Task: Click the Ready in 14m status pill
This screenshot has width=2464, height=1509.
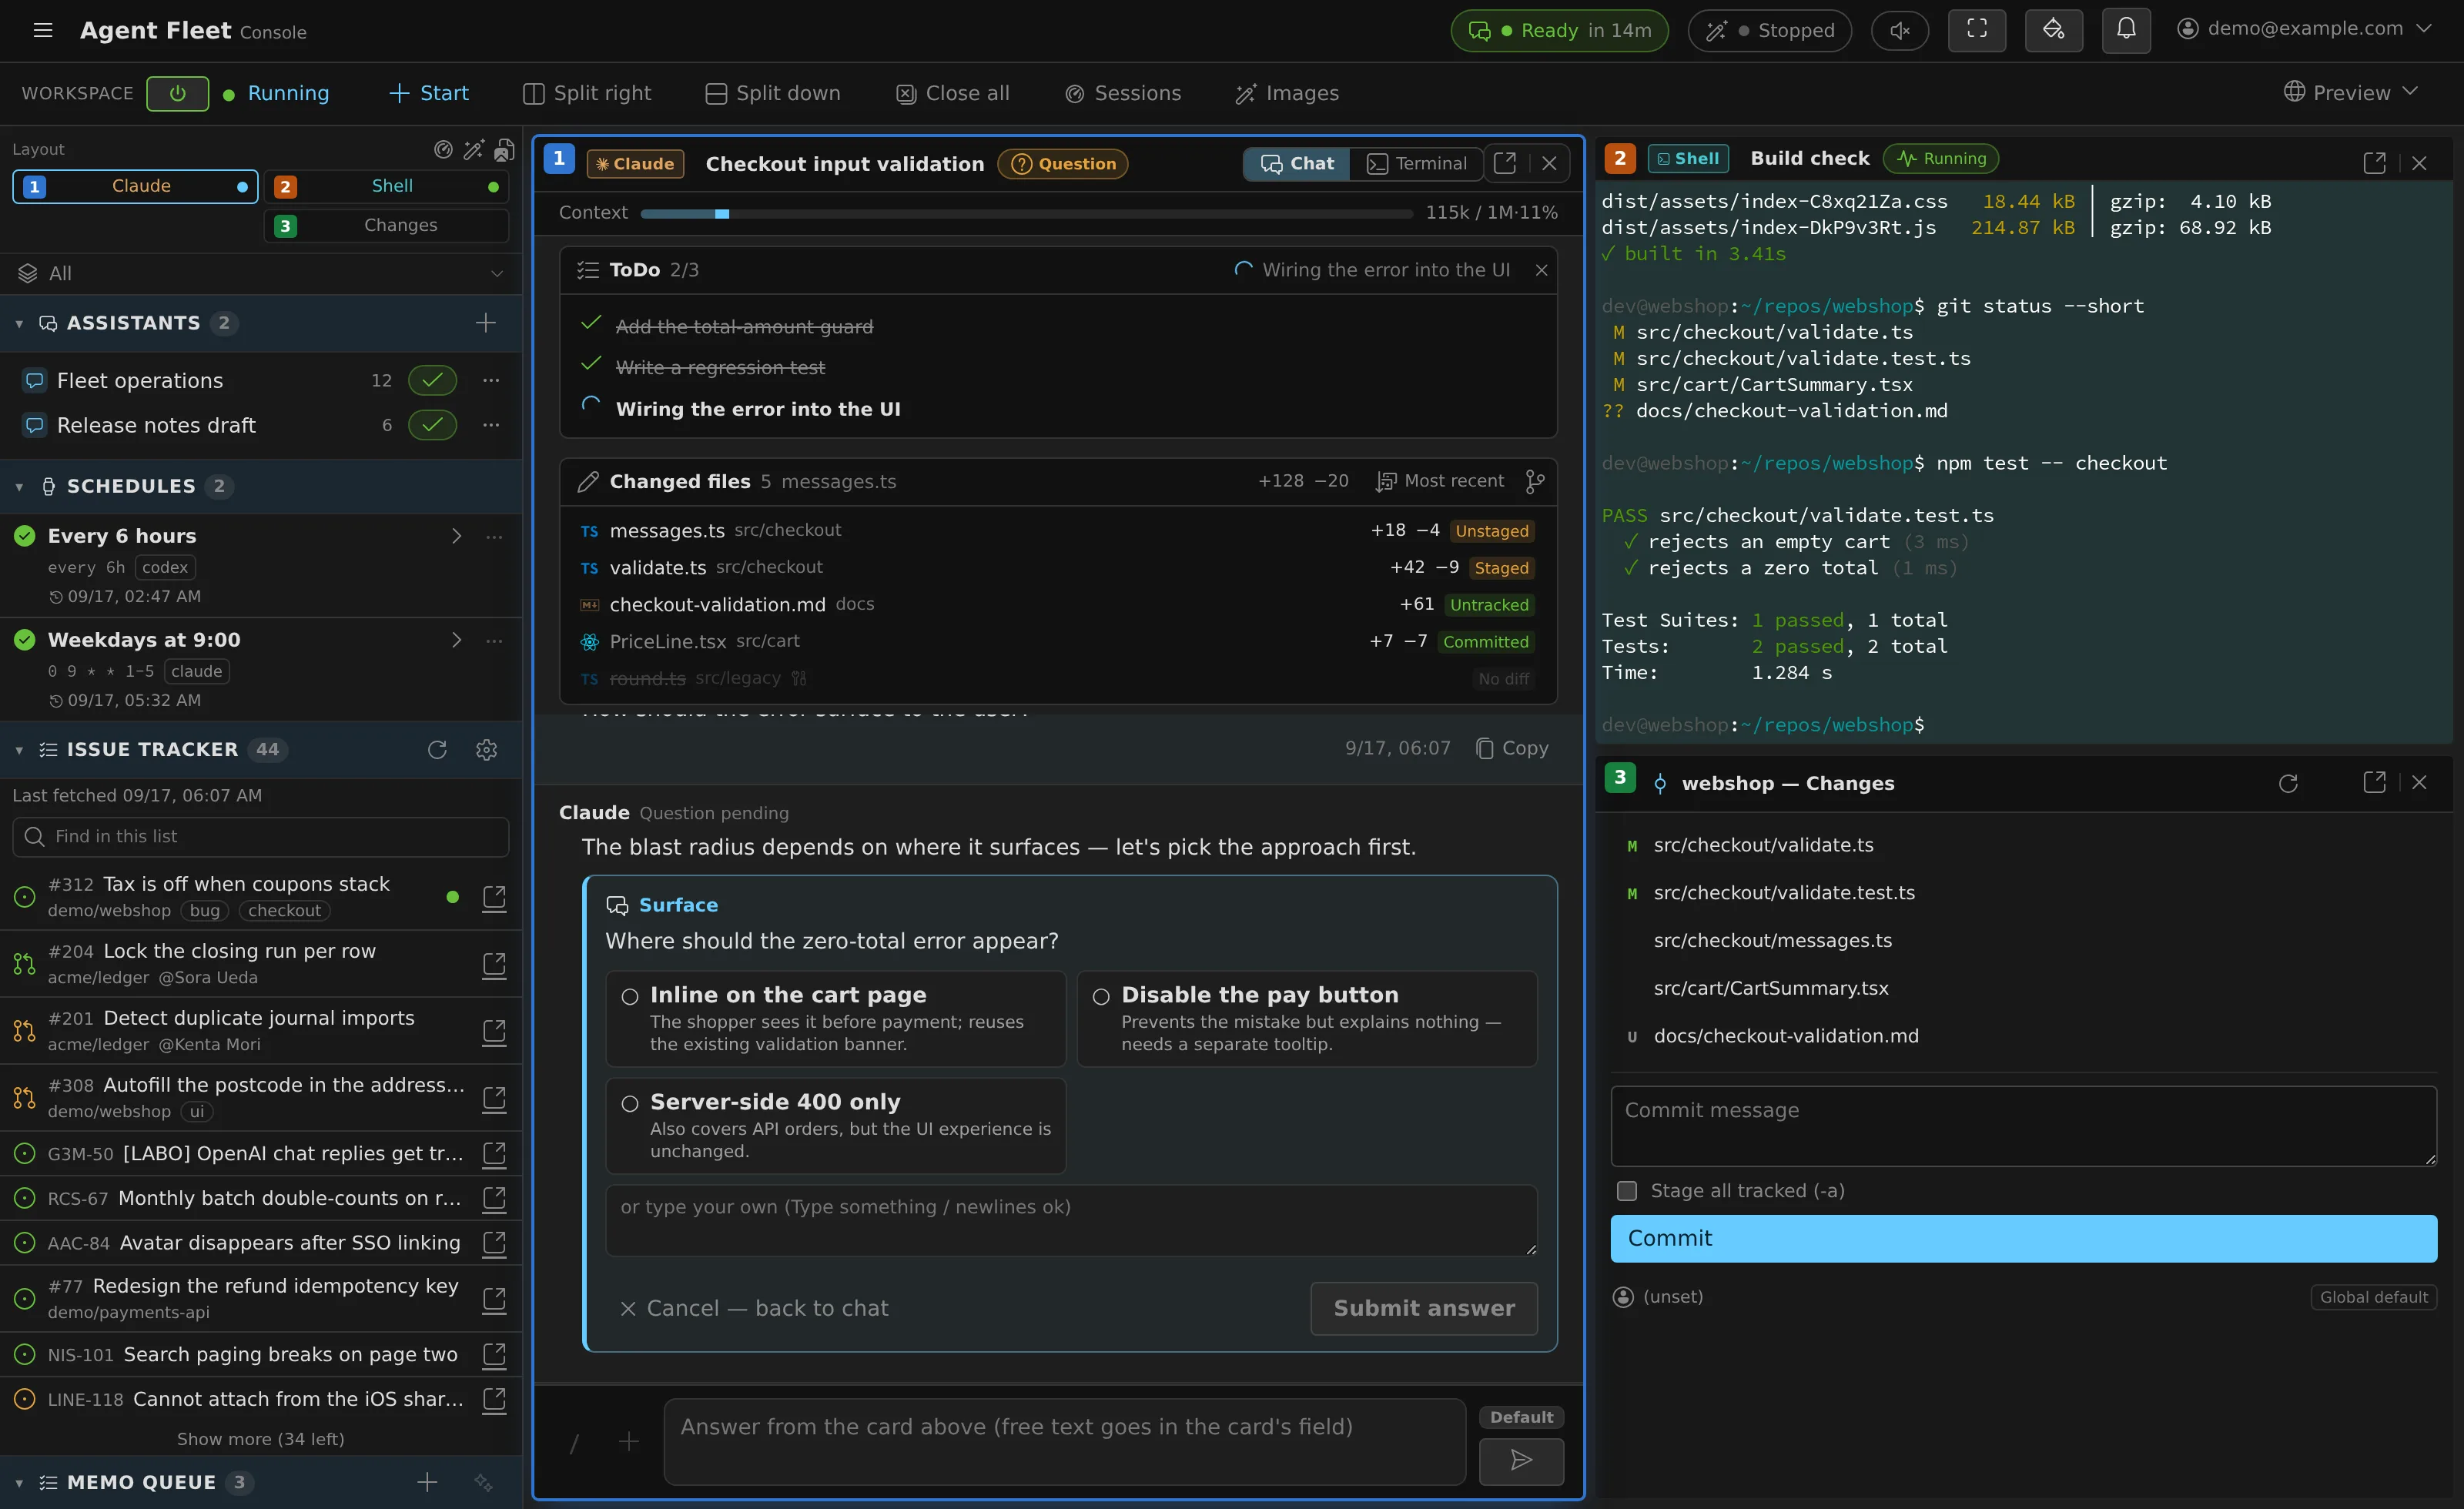Action: tap(1559, 30)
